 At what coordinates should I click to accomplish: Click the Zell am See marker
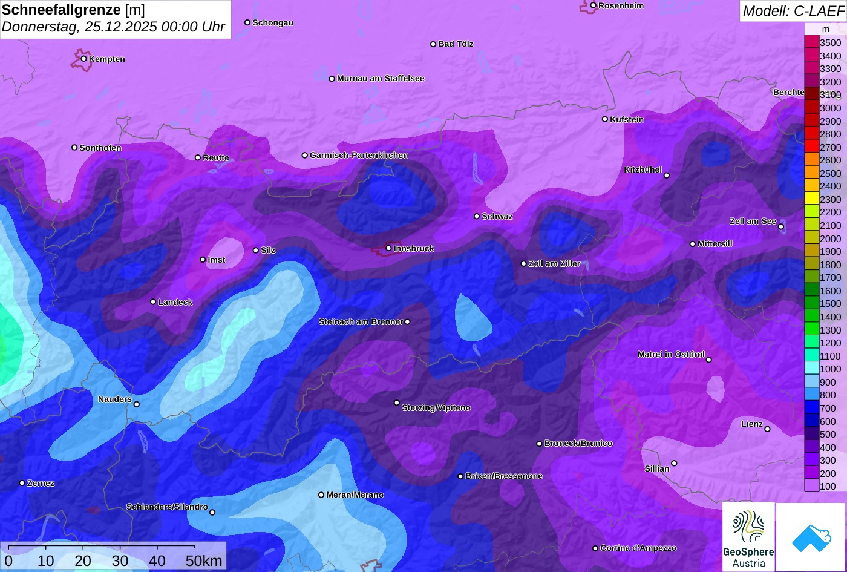click(781, 227)
